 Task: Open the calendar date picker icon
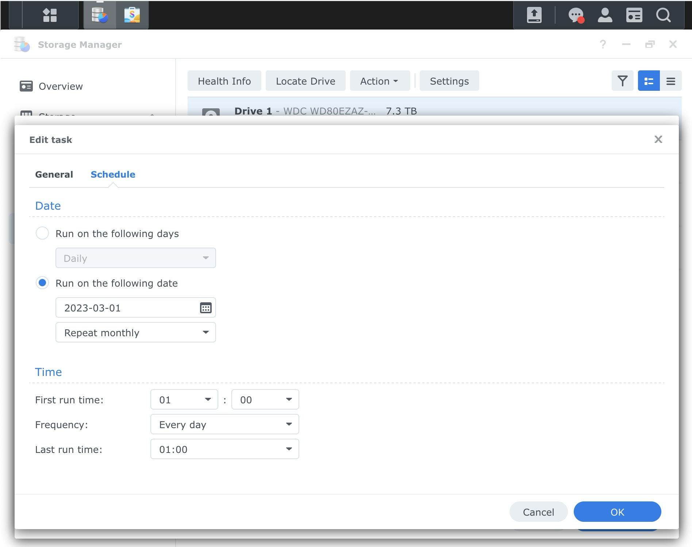(x=206, y=308)
